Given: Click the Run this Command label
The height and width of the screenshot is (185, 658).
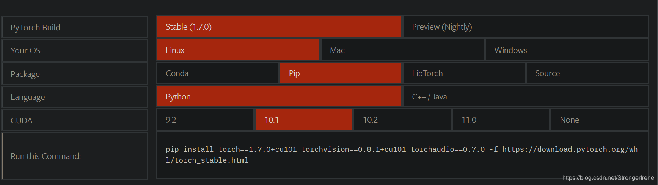Looking at the screenshot, I should 75,156.
